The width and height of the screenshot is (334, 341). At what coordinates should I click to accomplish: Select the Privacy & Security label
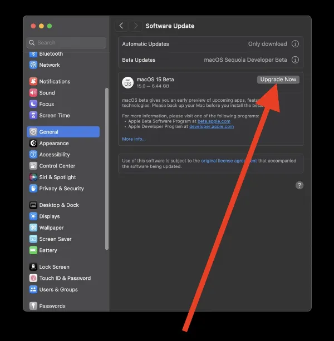[61, 189]
